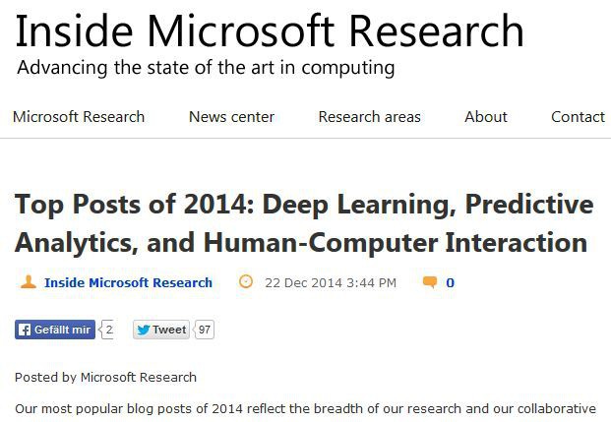The image size is (611, 422).
Task: Click the Facebook logo on Gefällt mir
Action: coord(25,330)
